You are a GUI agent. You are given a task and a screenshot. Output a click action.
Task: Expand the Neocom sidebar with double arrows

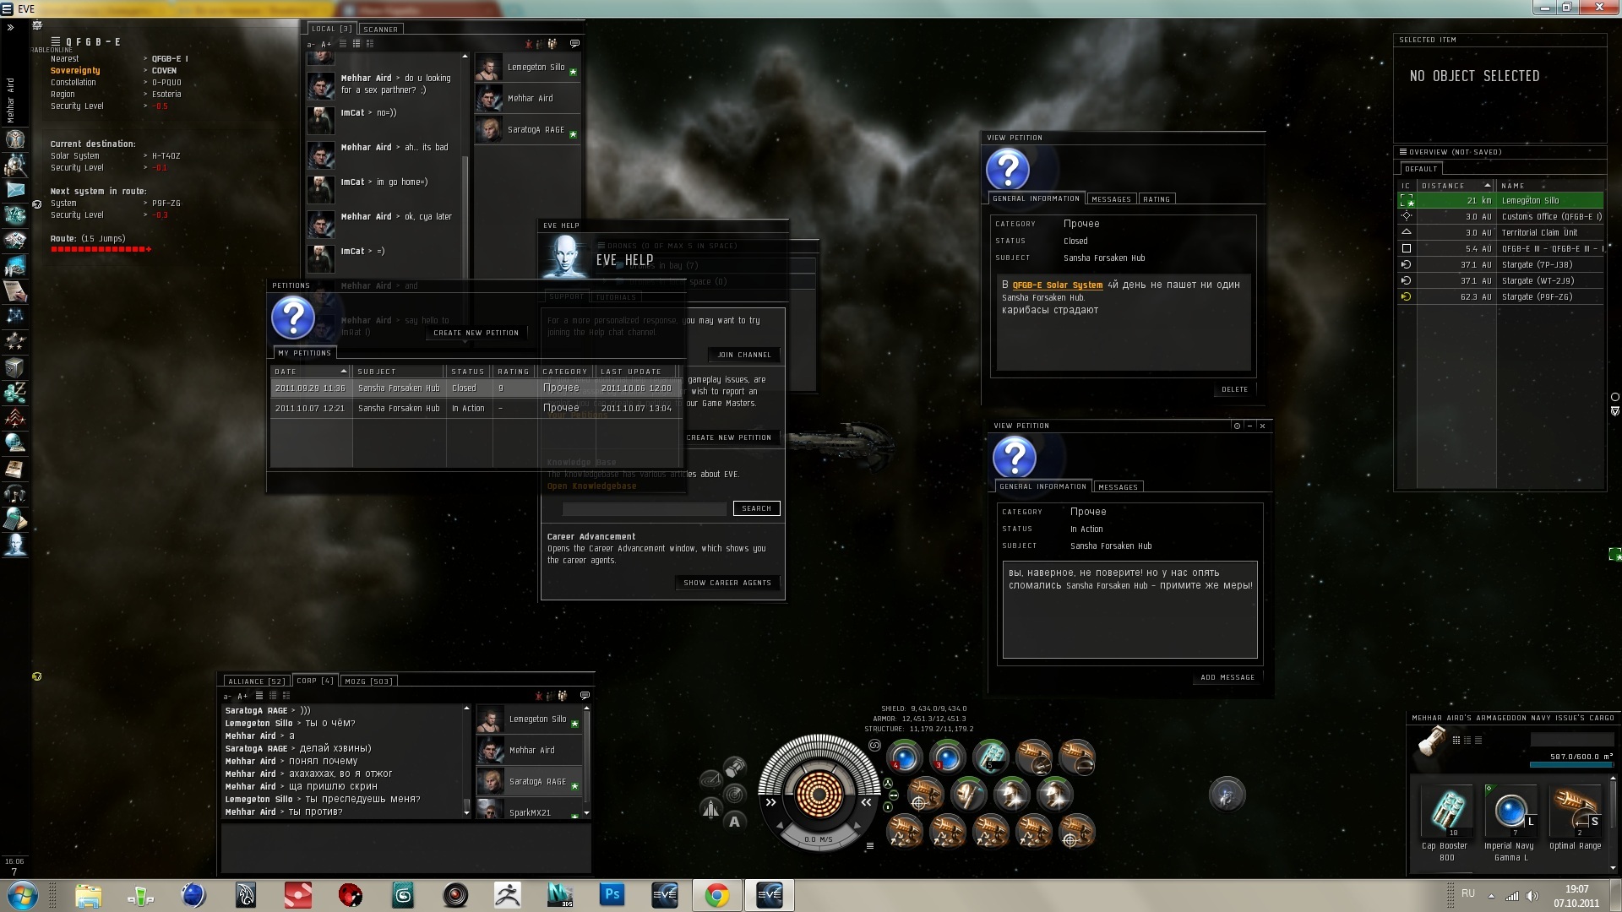click(x=10, y=28)
